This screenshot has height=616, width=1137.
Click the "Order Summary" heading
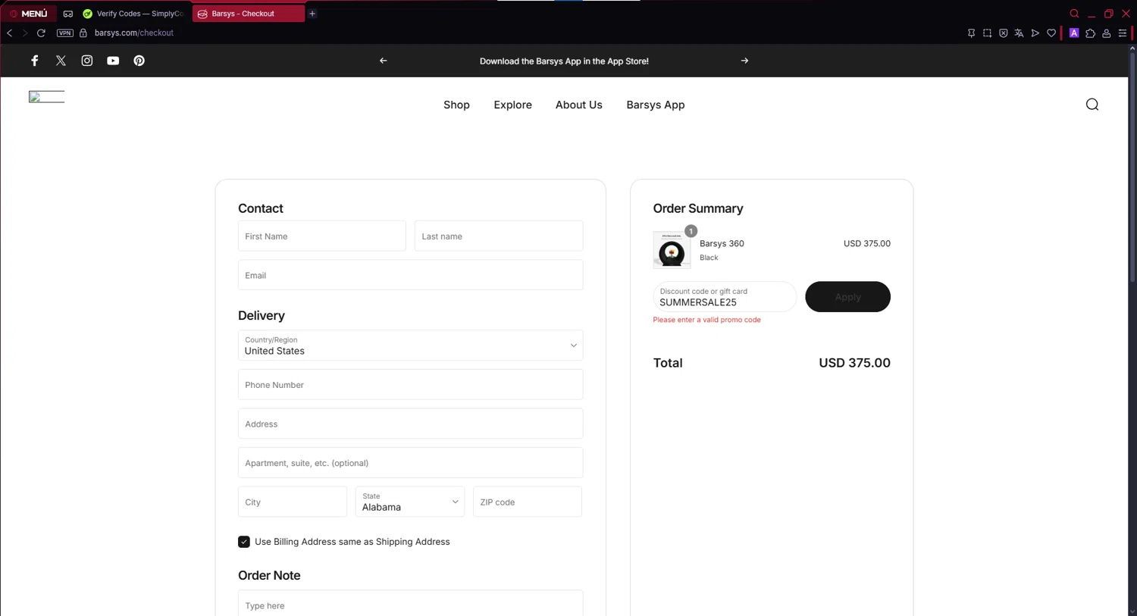(x=698, y=208)
